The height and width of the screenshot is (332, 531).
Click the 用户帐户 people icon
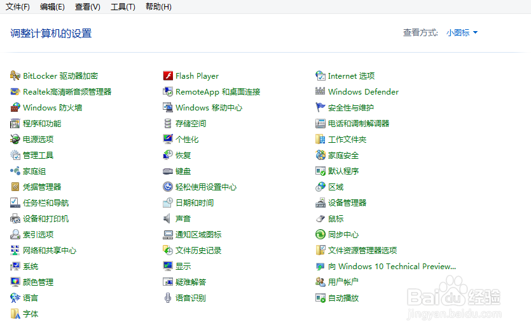point(321,282)
